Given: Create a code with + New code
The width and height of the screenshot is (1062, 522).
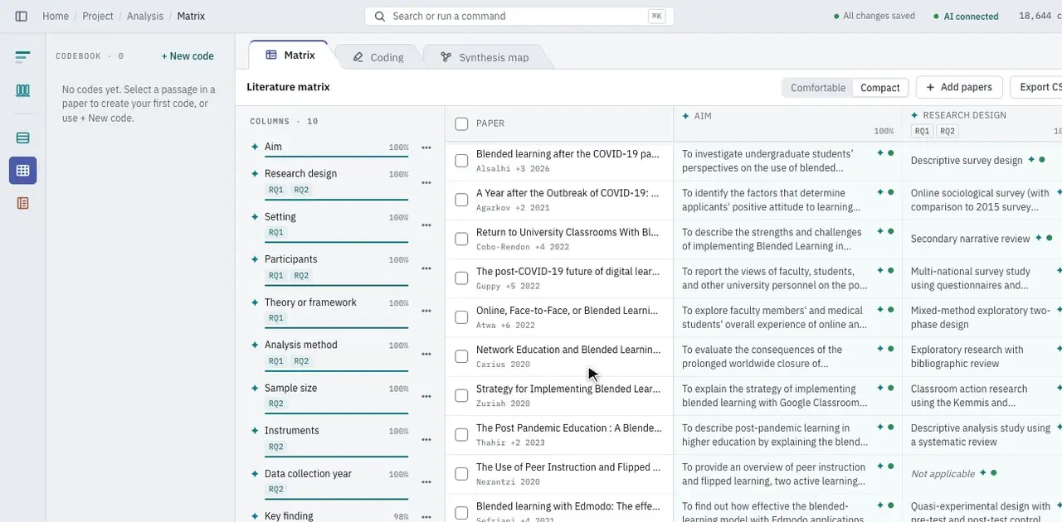Looking at the screenshot, I should click(188, 56).
